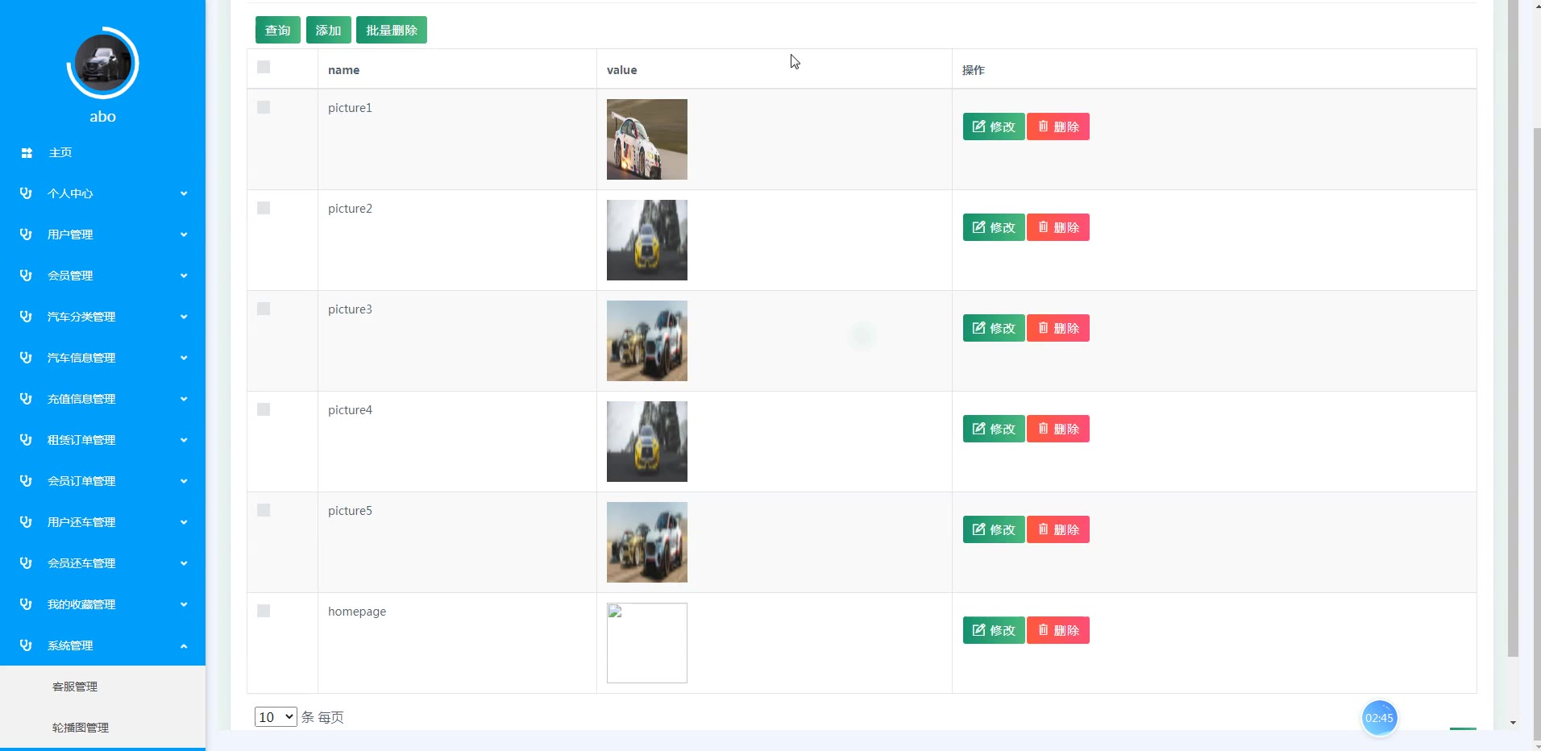Click the 个人中心 sidebar icon
The height and width of the screenshot is (751, 1541).
click(x=26, y=193)
